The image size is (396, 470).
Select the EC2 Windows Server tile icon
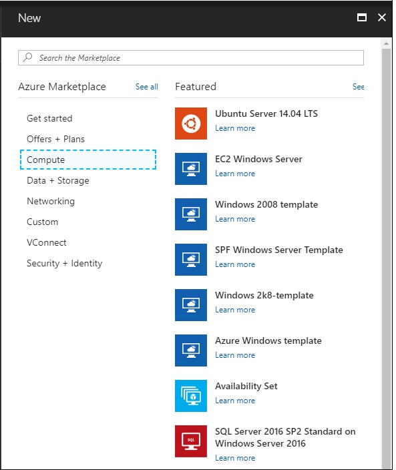191,169
